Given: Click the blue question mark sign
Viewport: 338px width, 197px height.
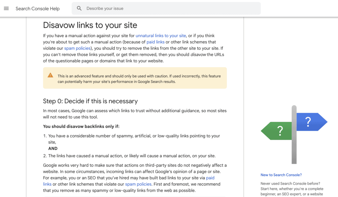Looking at the screenshot, I should click(310, 122).
